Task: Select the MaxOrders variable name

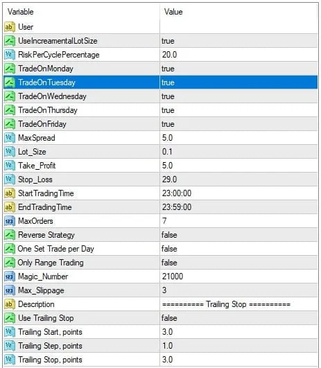Action: [x=35, y=221]
